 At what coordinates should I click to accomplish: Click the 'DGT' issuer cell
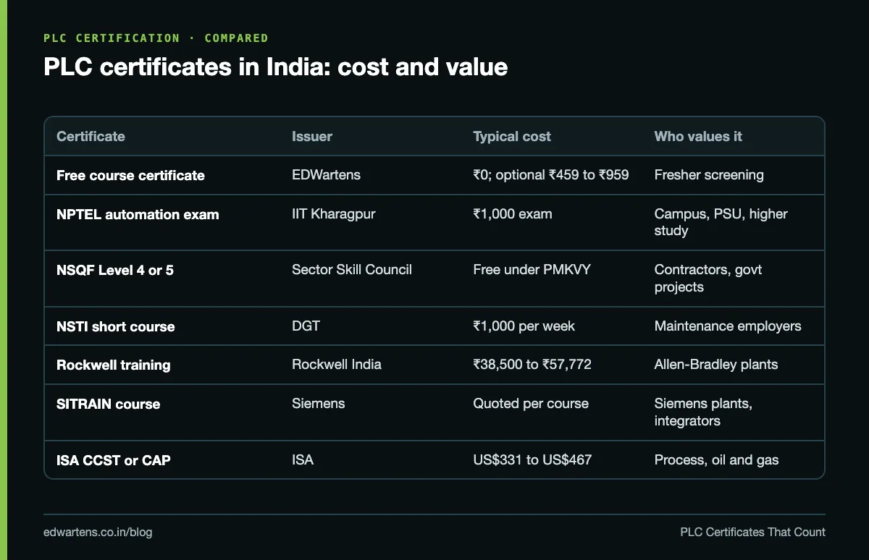click(306, 326)
